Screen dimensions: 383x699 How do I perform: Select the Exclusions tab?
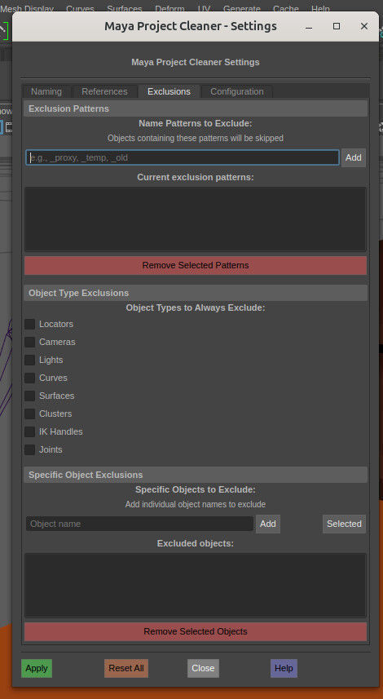169,91
